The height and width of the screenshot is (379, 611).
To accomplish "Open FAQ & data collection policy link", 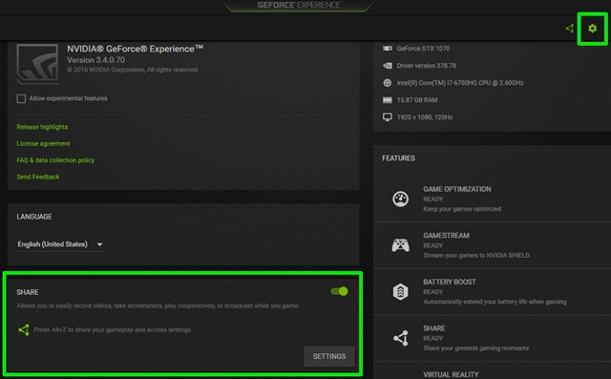I will 55,160.
